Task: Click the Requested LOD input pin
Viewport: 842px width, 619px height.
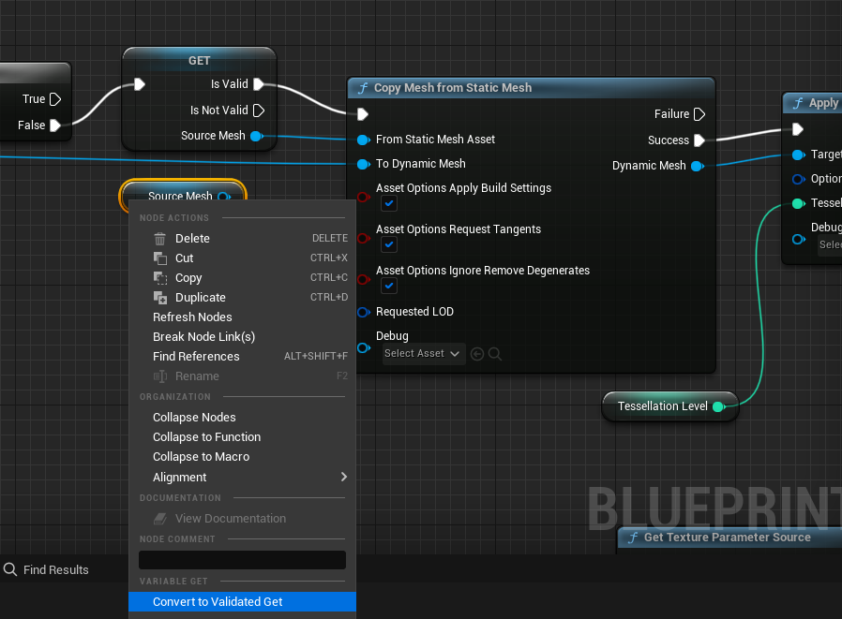Action: (x=364, y=312)
